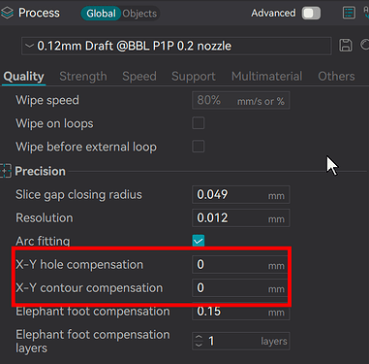
Task: Click the search icon beside save preset
Action: tap(365, 46)
